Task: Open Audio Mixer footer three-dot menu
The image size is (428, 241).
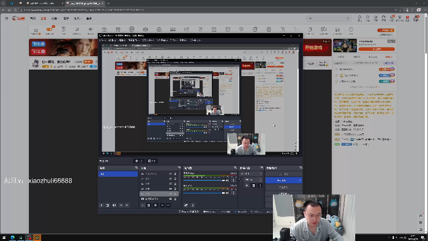Action: click(x=193, y=205)
